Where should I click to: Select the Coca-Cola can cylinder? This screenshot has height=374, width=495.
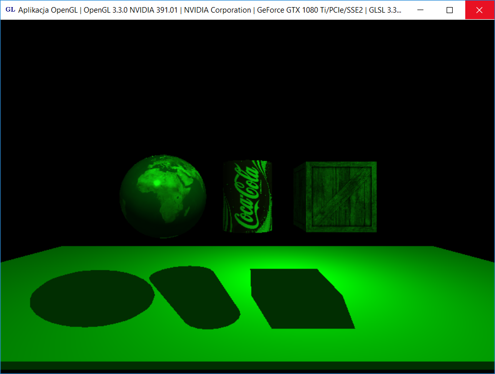pos(247,197)
